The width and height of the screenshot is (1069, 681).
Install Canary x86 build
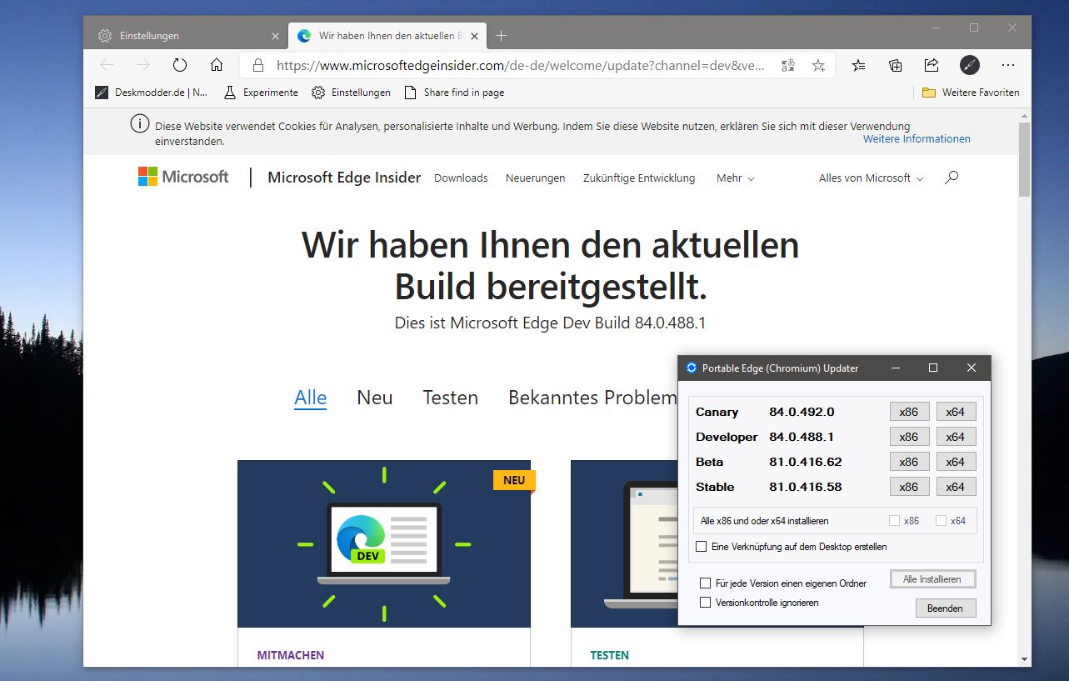[908, 412]
